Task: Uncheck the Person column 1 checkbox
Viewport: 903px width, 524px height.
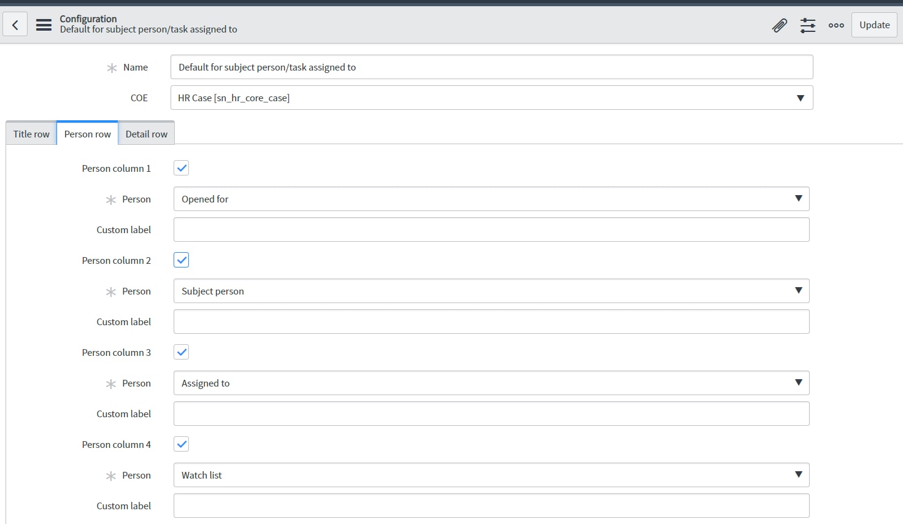Action: [182, 168]
